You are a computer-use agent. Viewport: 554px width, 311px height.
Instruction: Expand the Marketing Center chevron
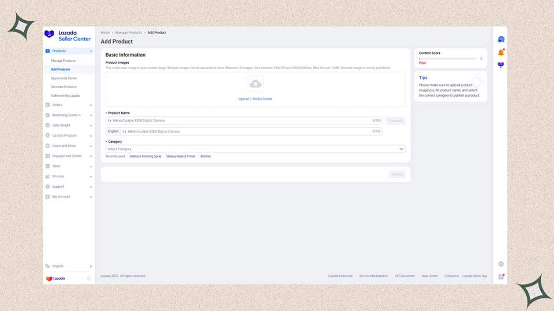pos(91,115)
